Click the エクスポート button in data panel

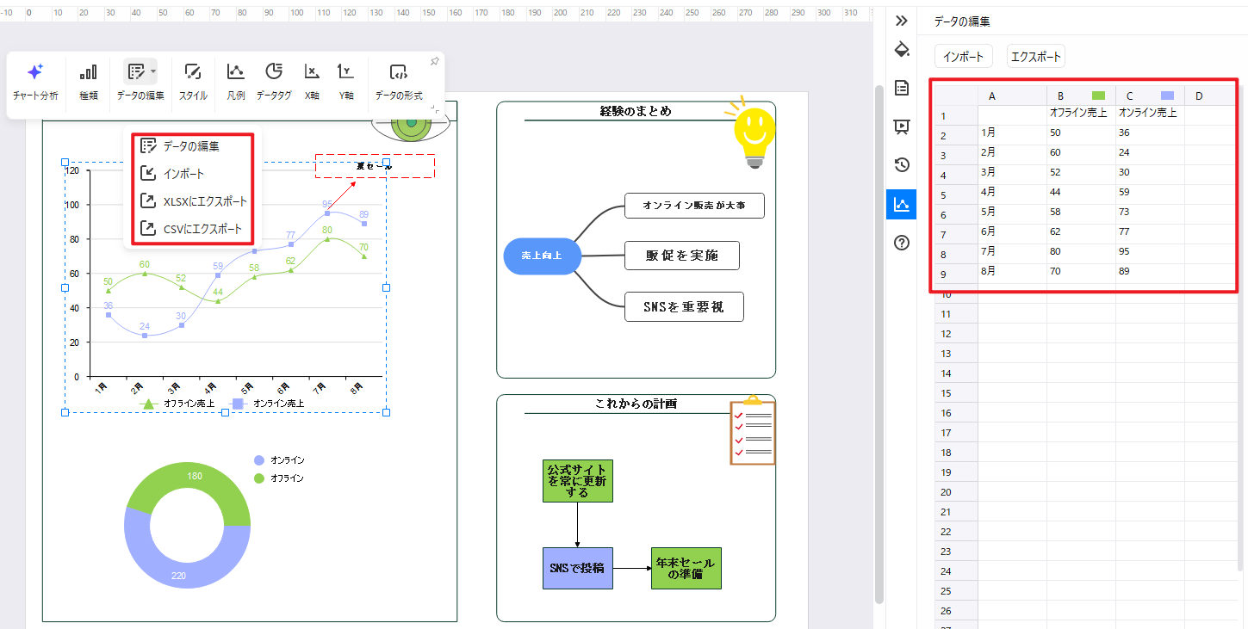1036,57
